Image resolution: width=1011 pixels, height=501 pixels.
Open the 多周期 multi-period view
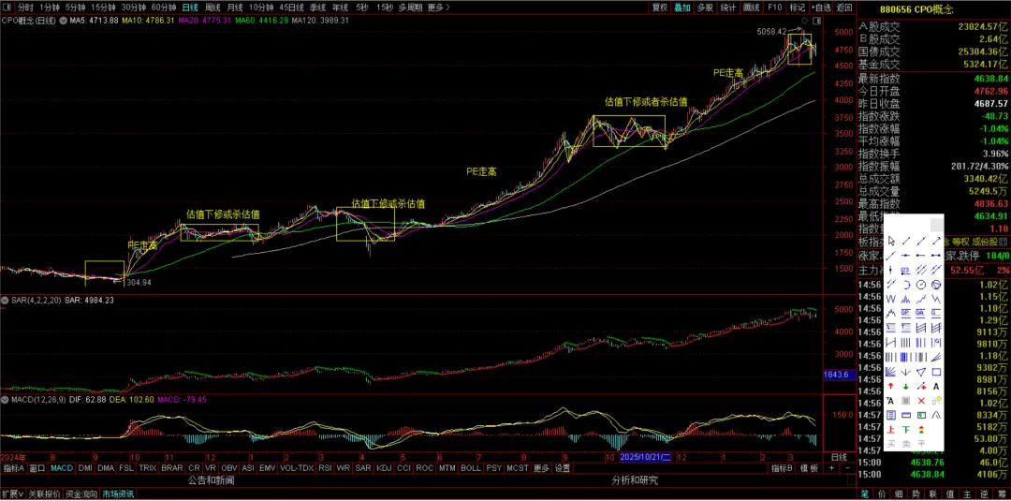411,7
